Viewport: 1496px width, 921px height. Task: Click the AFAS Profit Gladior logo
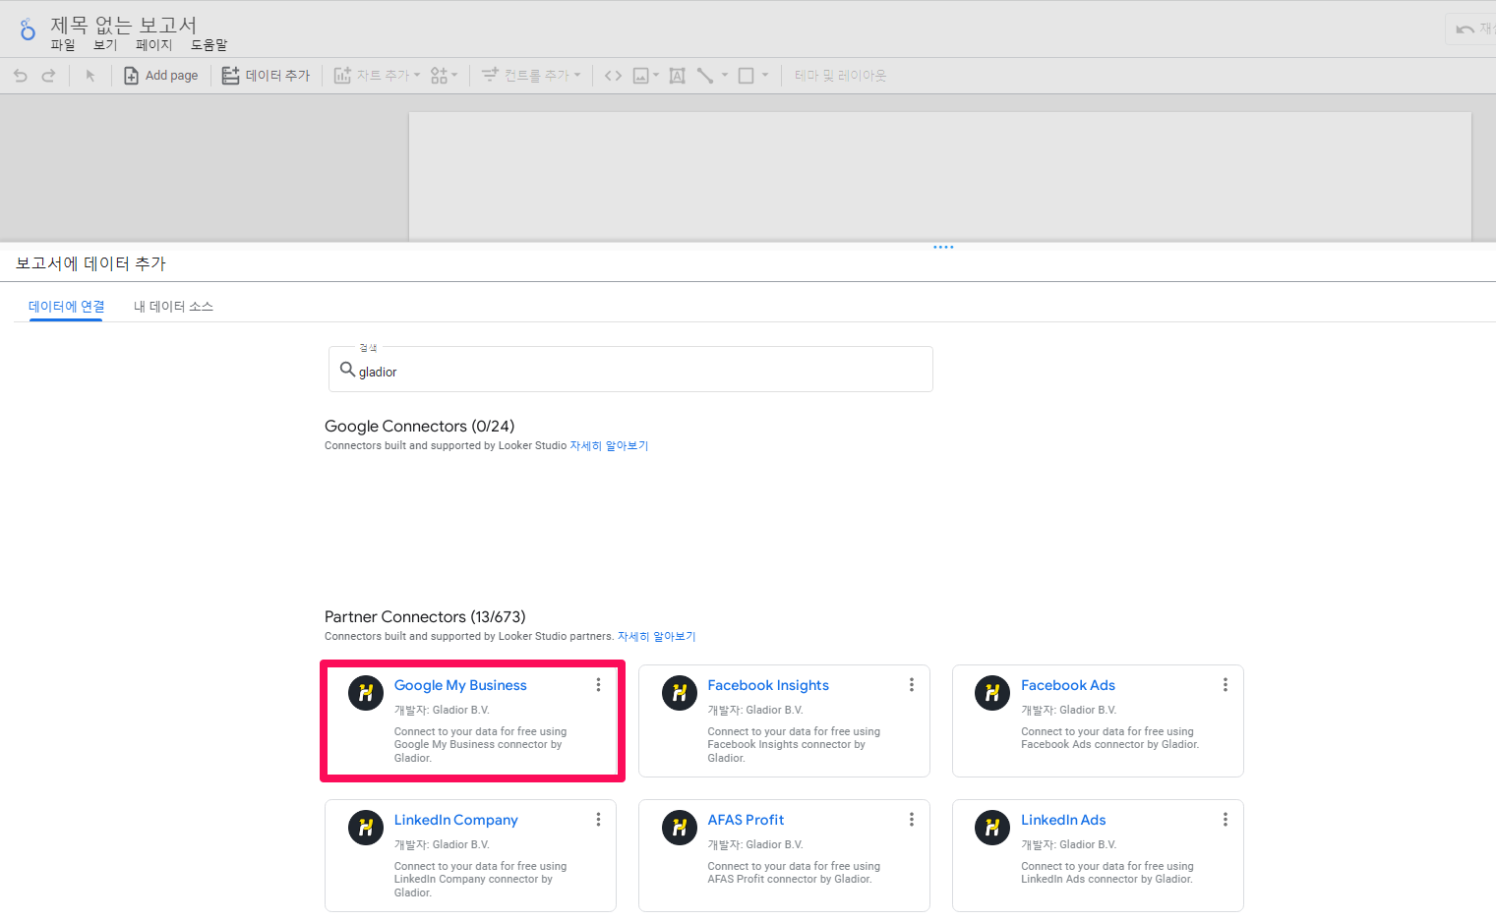click(x=679, y=828)
